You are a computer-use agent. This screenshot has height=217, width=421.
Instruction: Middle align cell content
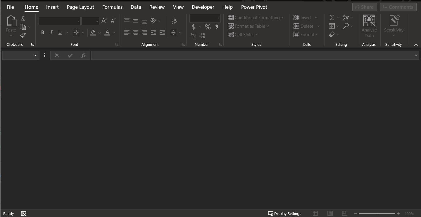(136, 20)
